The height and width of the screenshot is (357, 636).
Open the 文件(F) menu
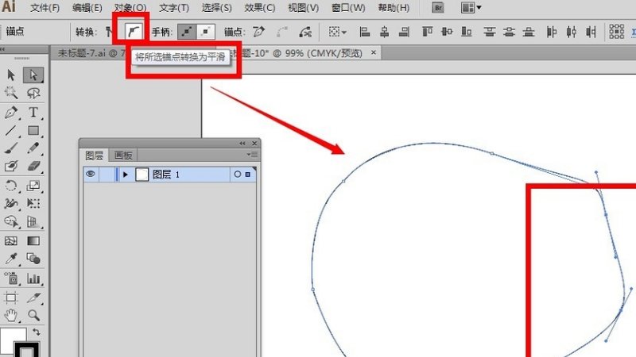[x=45, y=8]
